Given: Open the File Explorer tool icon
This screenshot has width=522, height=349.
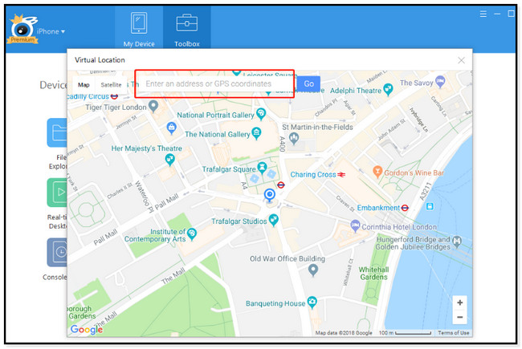Looking at the screenshot, I should [x=57, y=132].
